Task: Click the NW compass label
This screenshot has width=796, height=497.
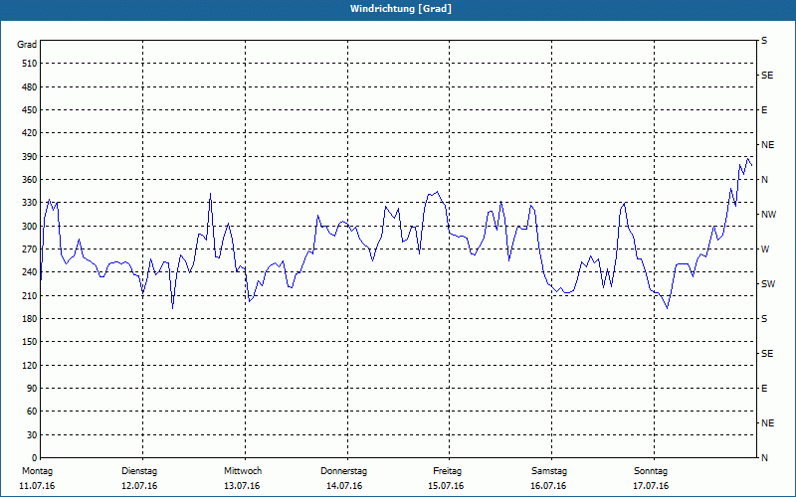Action: click(x=768, y=215)
